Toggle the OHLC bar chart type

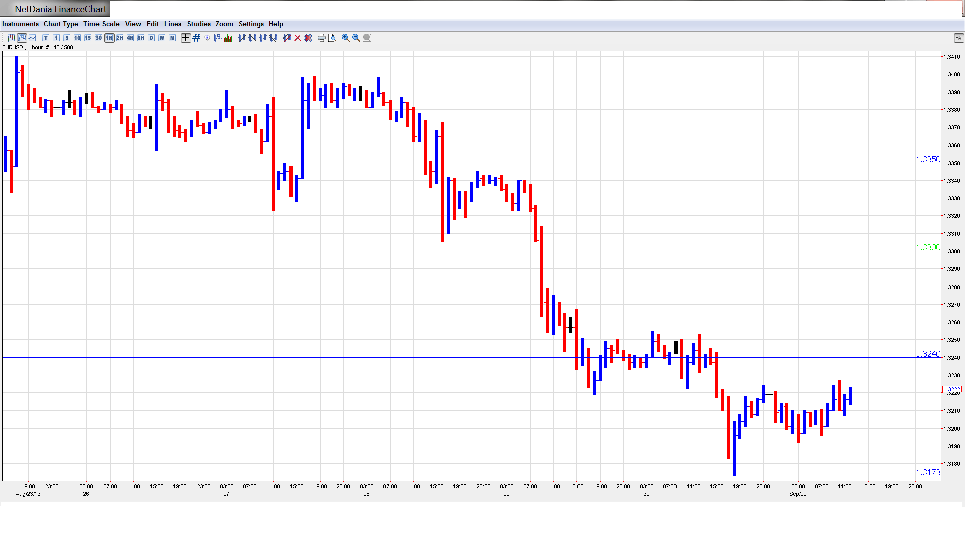pyautogui.click(x=22, y=38)
